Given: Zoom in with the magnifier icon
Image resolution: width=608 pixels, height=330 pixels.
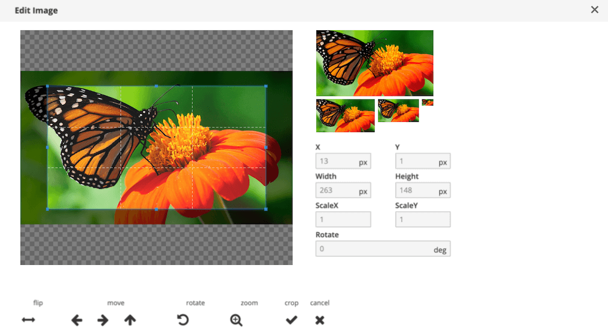Looking at the screenshot, I should [236, 320].
